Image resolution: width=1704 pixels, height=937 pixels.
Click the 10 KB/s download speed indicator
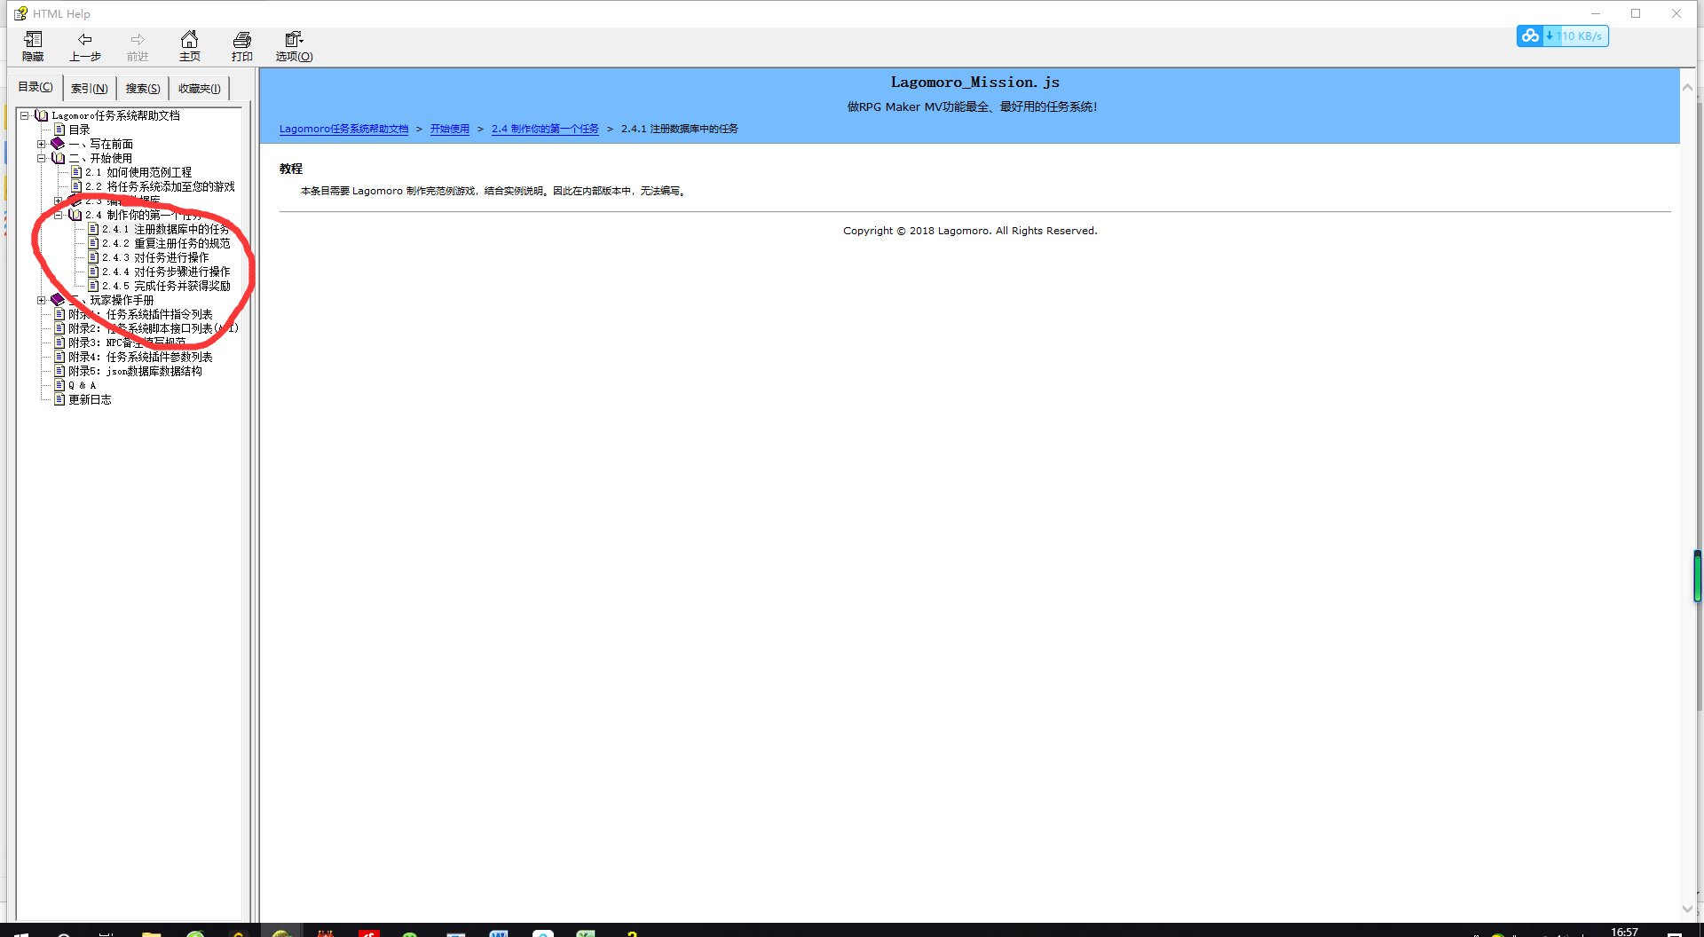[1576, 36]
